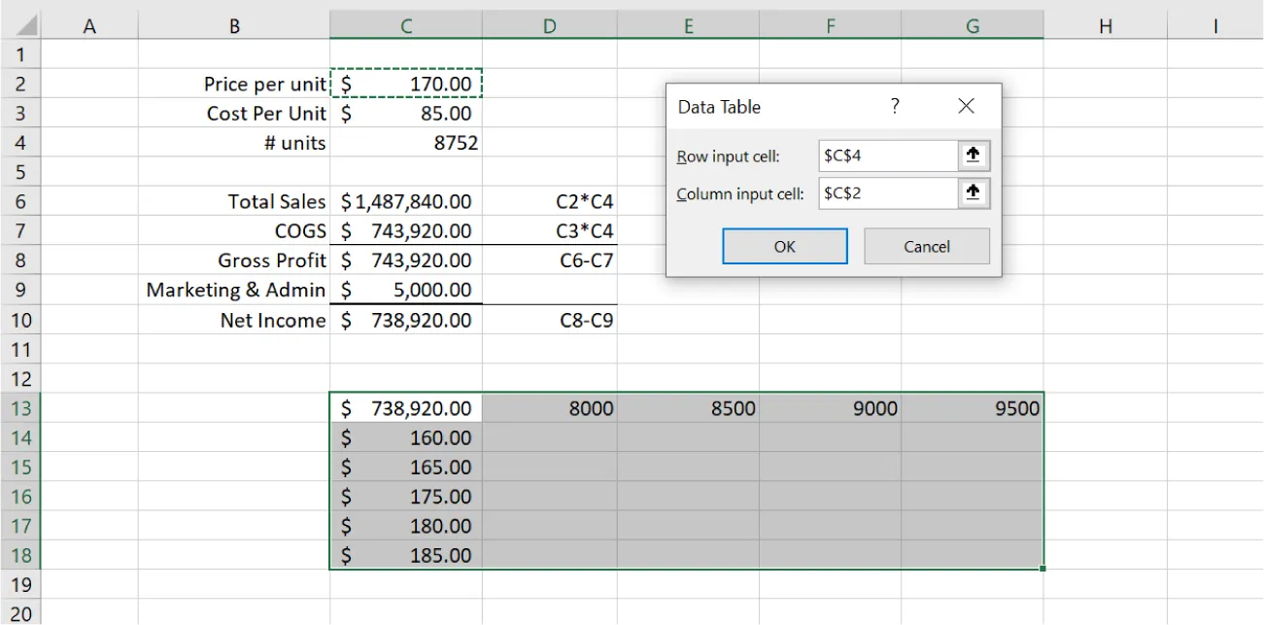The width and height of the screenshot is (1264, 625).
Task: Click the Select All triangle above row headers
Action: click(23, 25)
